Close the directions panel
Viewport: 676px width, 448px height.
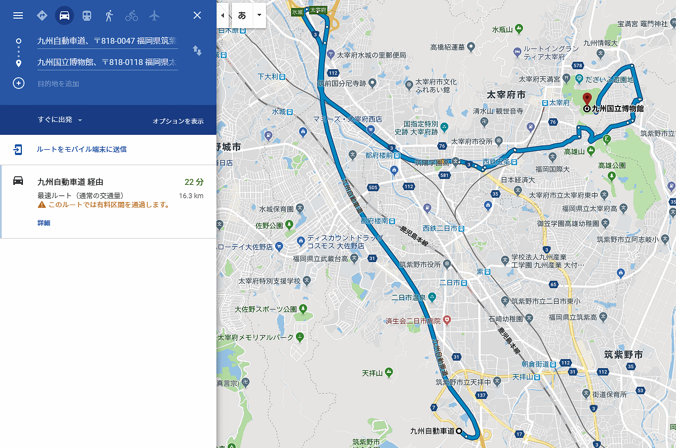[197, 15]
